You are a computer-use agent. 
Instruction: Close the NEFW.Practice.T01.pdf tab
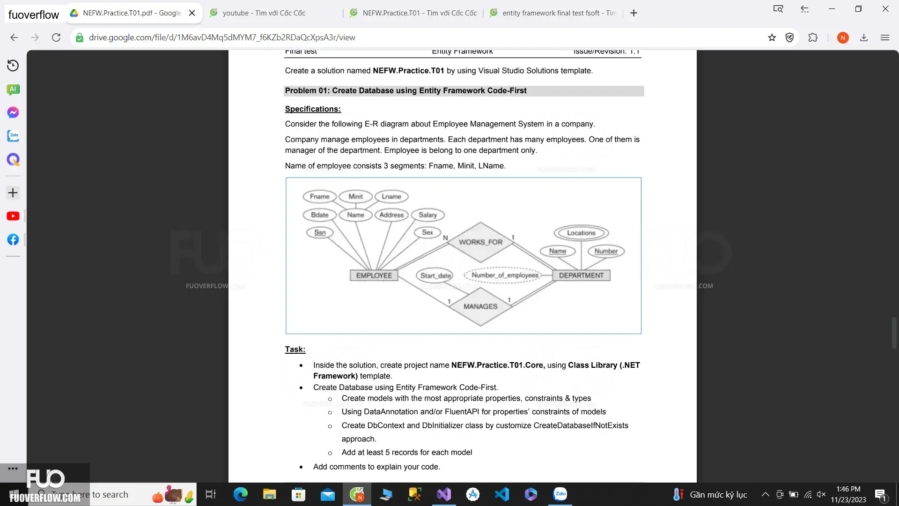[192, 13]
